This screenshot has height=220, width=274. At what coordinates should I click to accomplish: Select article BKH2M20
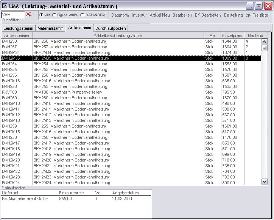[x=131, y=160]
